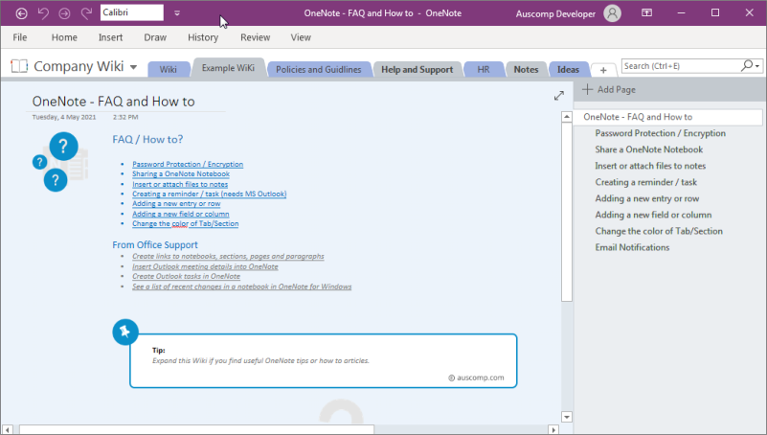
Task: Expand page to full view arrow
Action: [558, 96]
